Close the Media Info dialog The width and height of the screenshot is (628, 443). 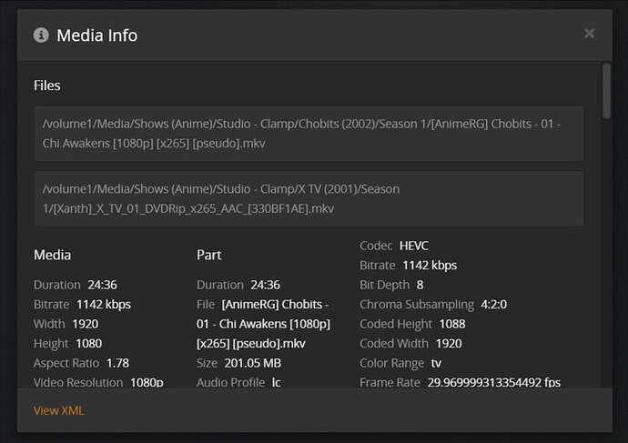[589, 34]
